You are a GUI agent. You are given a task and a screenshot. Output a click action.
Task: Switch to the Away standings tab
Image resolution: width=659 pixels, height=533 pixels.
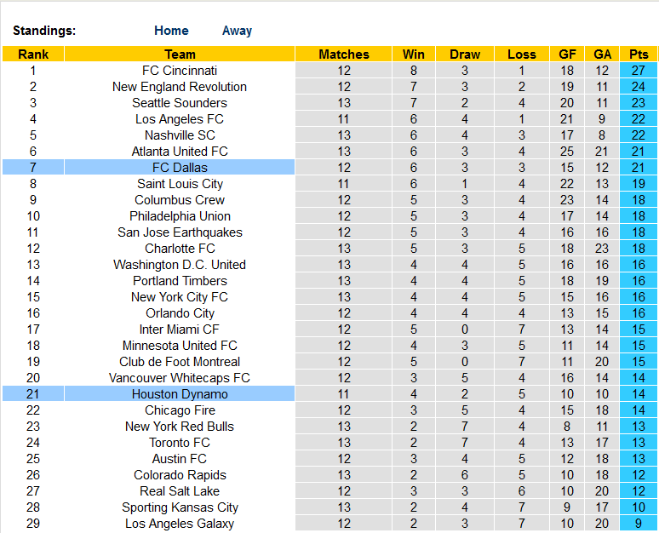pyautogui.click(x=237, y=31)
